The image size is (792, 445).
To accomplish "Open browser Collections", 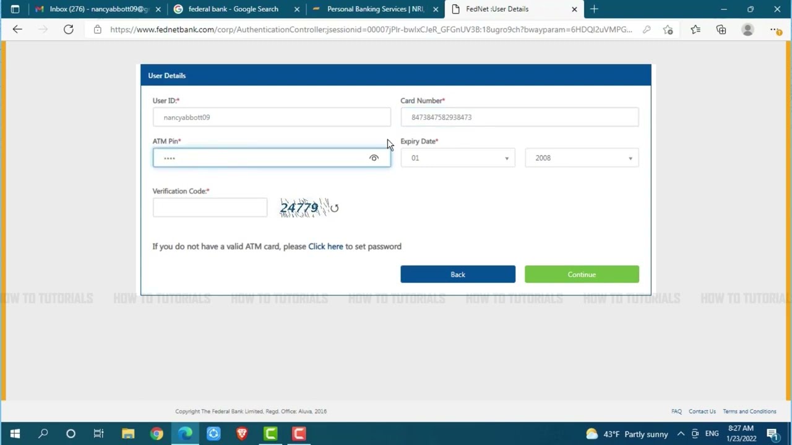I will click(721, 30).
